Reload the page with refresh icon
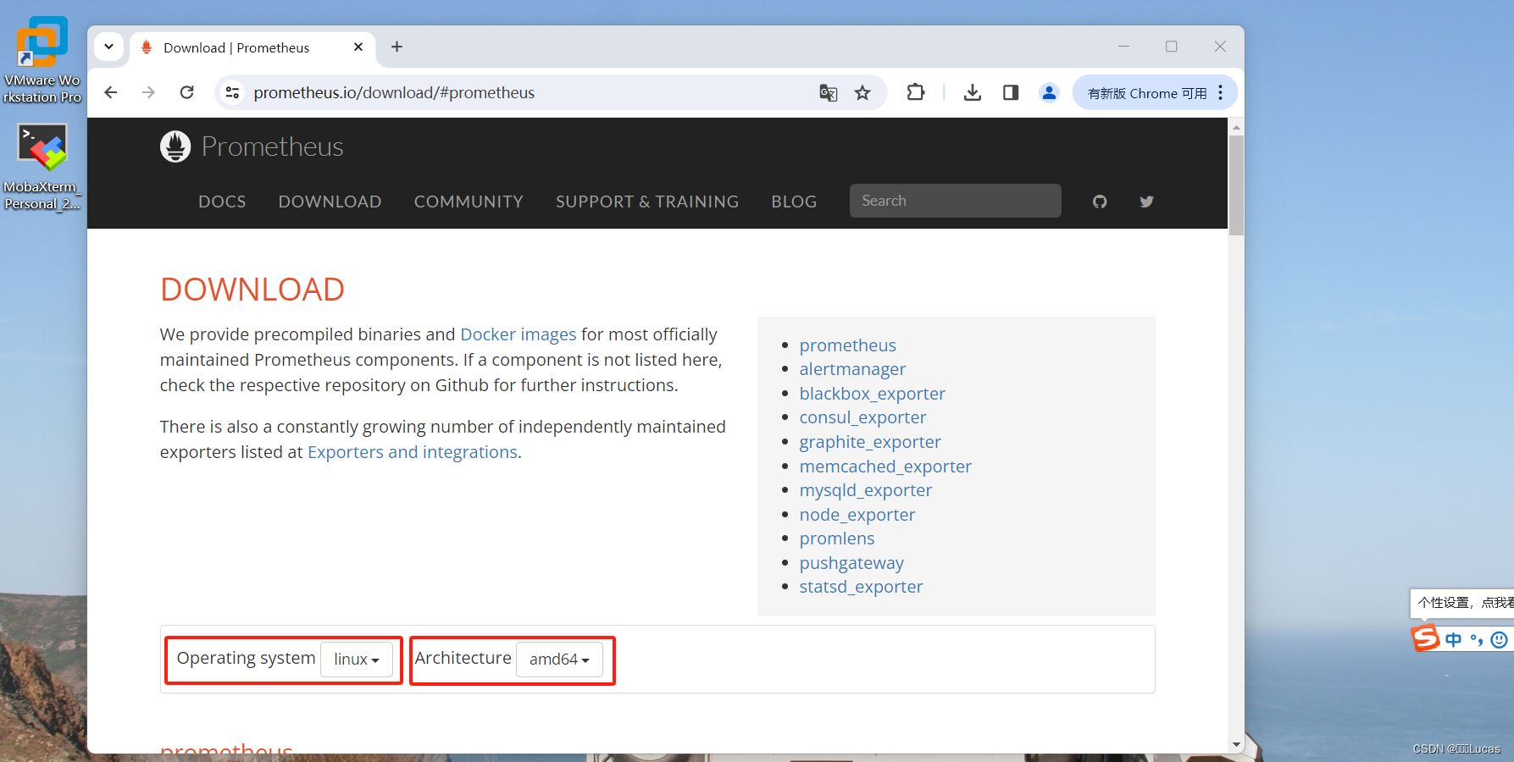This screenshot has height=762, width=1514. click(x=187, y=92)
